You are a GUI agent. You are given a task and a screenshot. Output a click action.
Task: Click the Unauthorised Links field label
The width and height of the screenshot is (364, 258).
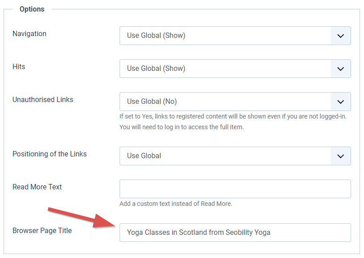(43, 100)
